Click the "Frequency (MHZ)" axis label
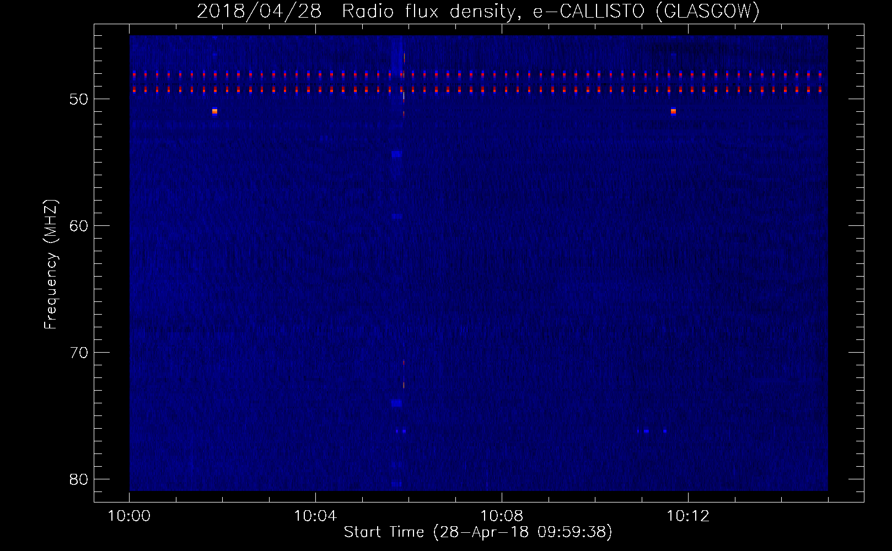This screenshot has height=551, width=892. pyautogui.click(x=51, y=264)
